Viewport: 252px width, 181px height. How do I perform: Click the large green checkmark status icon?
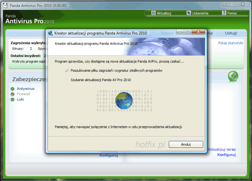[233, 76]
